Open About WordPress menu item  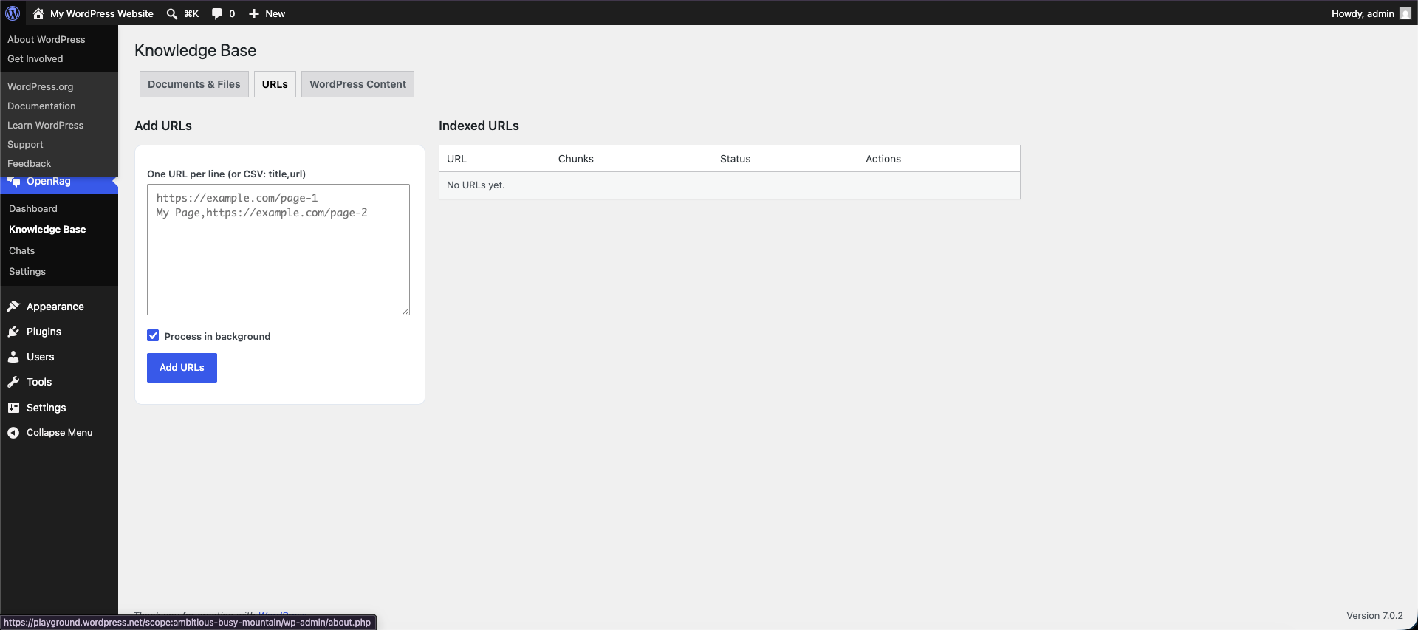coord(47,39)
